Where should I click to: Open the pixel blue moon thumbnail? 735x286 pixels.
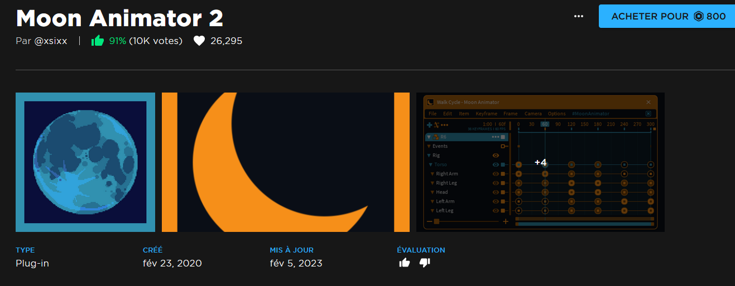pos(85,162)
